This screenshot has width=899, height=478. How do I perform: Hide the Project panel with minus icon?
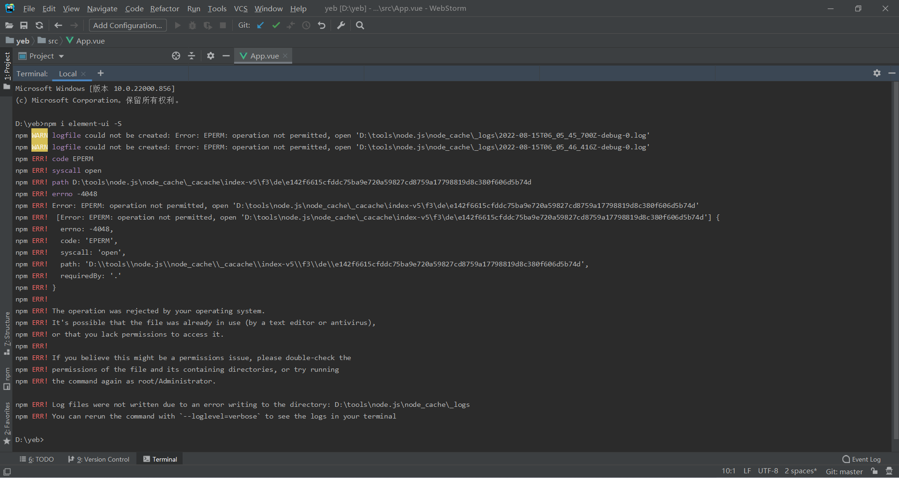click(226, 56)
